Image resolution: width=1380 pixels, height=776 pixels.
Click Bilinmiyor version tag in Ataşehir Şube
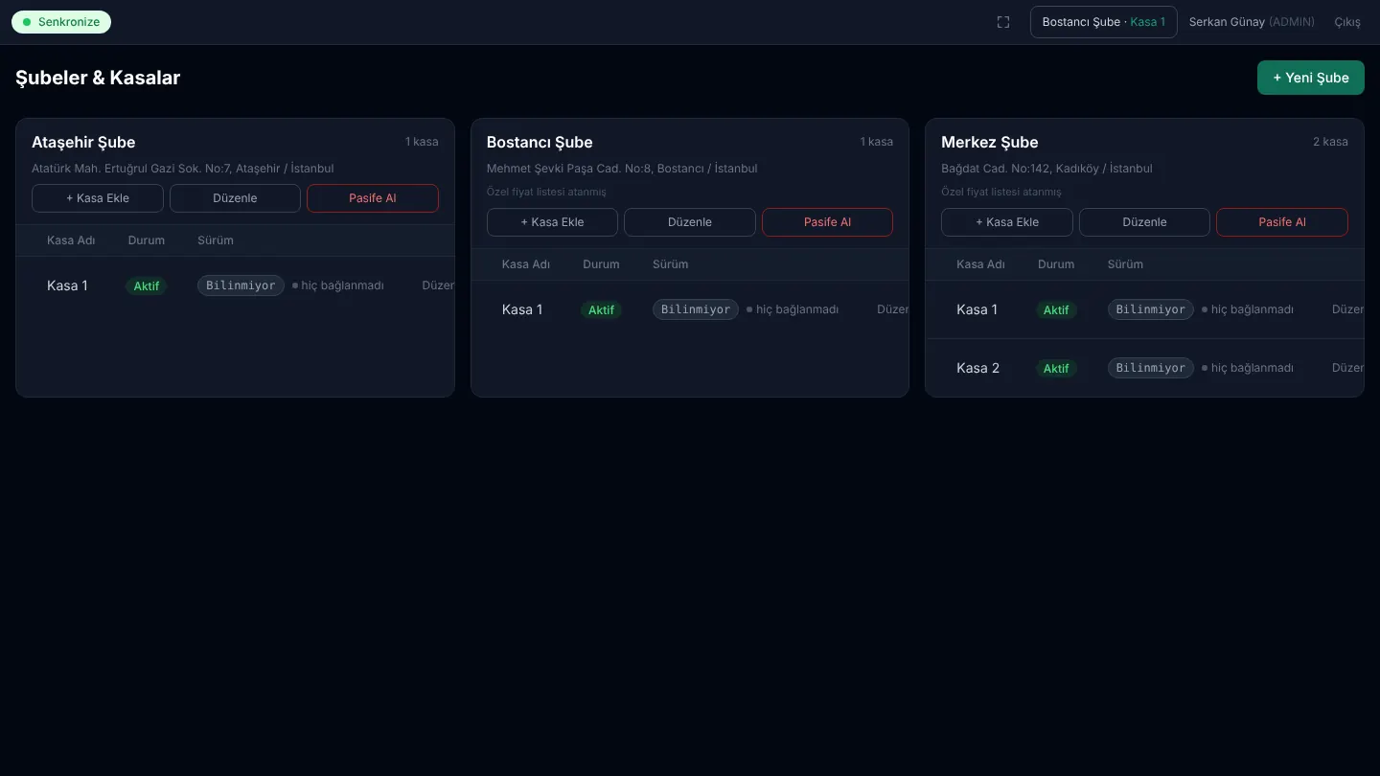(x=241, y=285)
